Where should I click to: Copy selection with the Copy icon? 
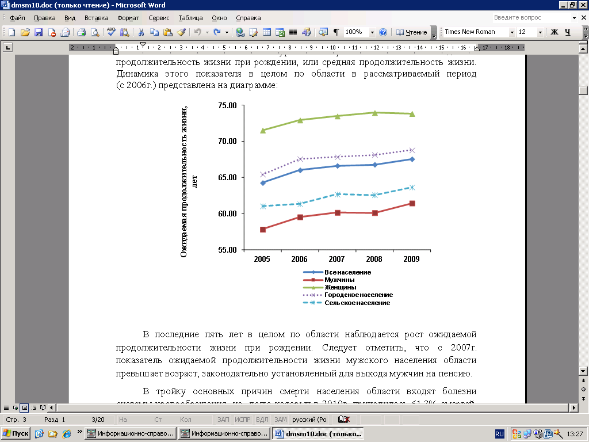[154, 32]
